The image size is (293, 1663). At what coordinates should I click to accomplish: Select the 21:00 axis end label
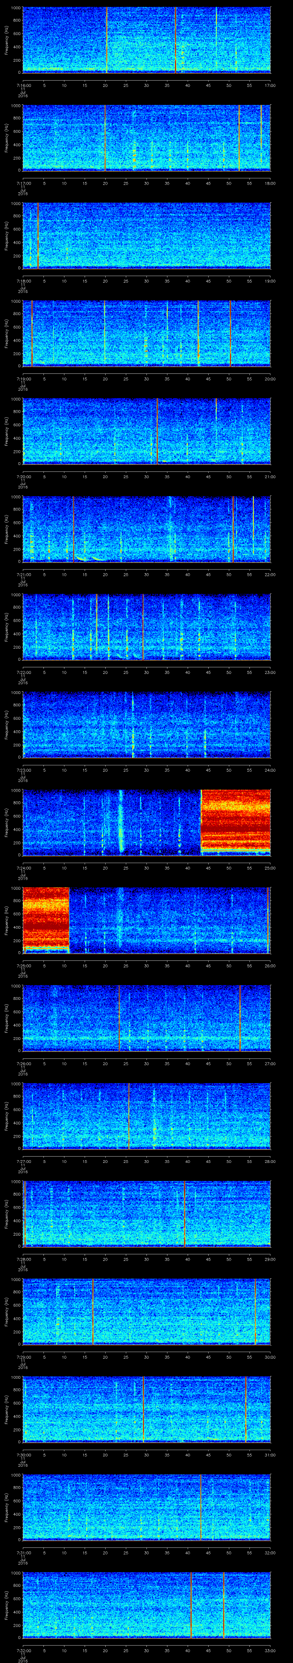(270, 476)
